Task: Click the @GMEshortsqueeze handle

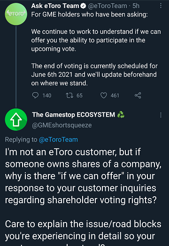Action: (62, 125)
